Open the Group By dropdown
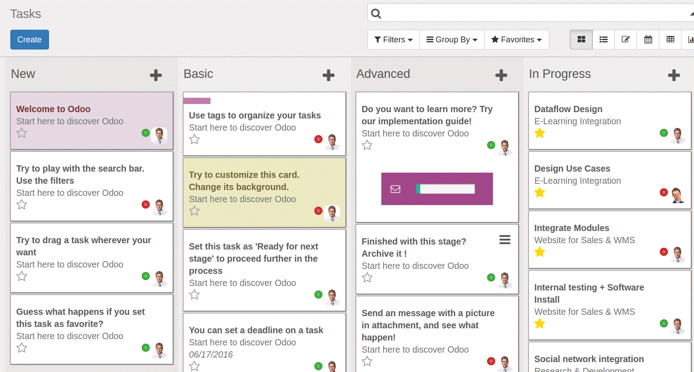This screenshot has height=372, width=694. pos(452,40)
